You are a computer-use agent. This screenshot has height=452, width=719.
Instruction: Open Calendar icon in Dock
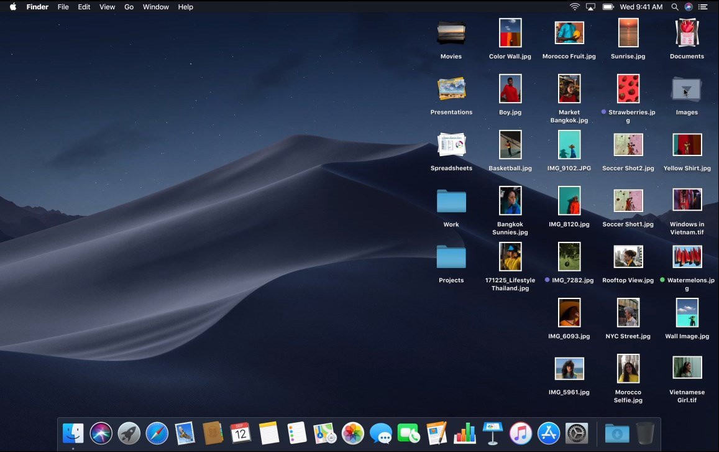click(240, 433)
